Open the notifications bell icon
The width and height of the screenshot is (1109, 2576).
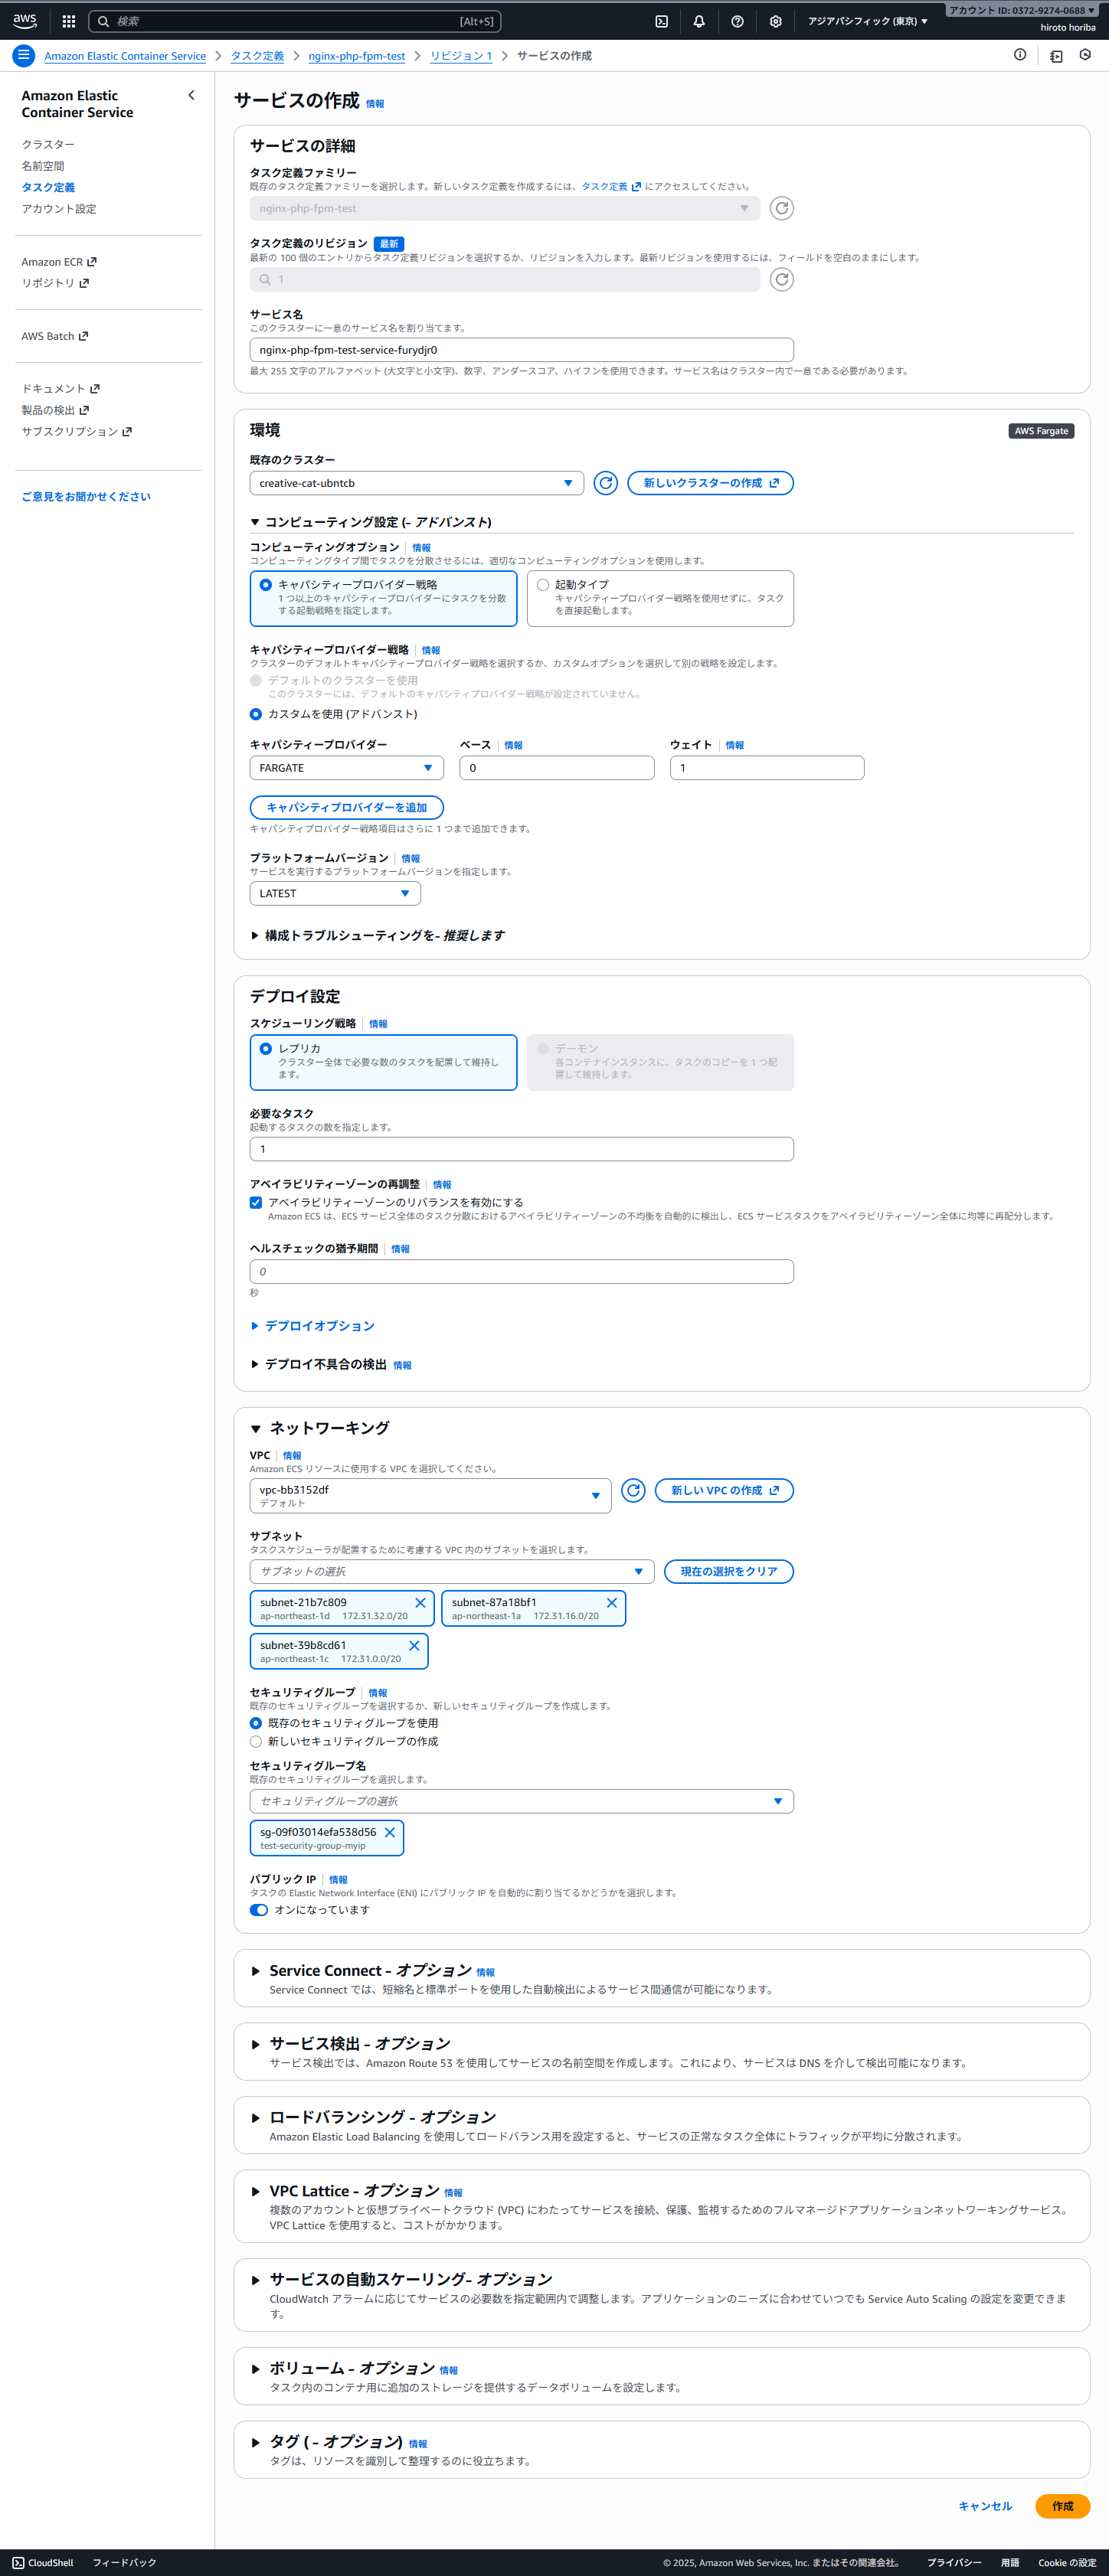(698, 21)
